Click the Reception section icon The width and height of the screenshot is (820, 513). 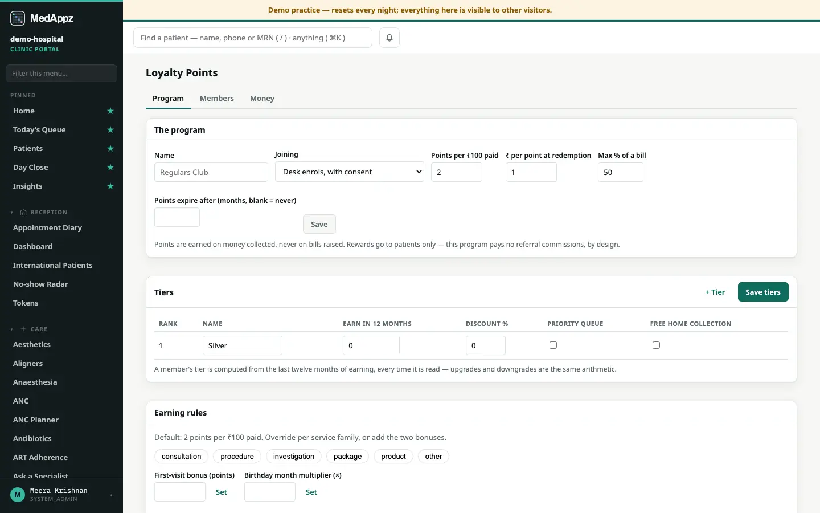point(23,212)
